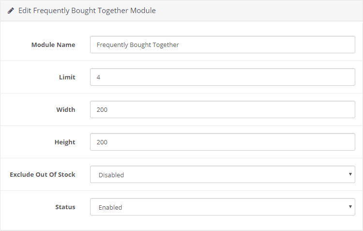Click the Height field label
This screenshot has height=231, width=363.
point(65,142)
